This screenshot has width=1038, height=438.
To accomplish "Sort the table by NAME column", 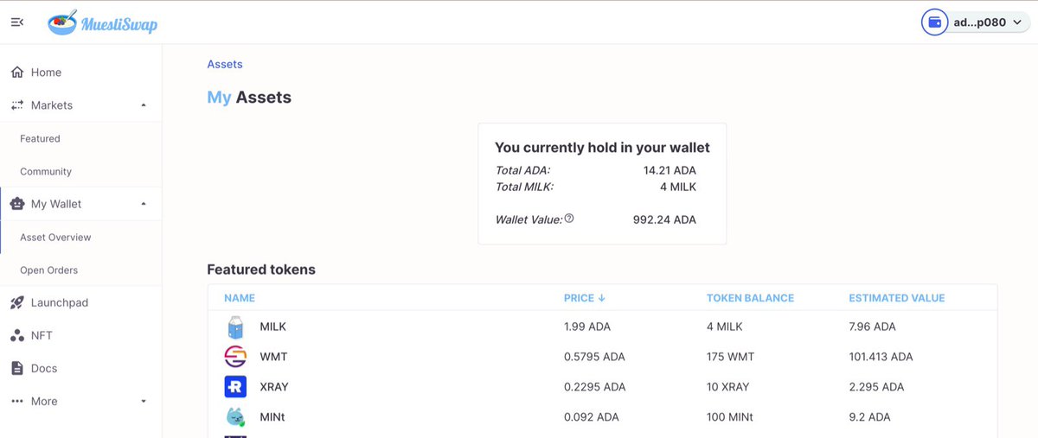I will (240, 298).
